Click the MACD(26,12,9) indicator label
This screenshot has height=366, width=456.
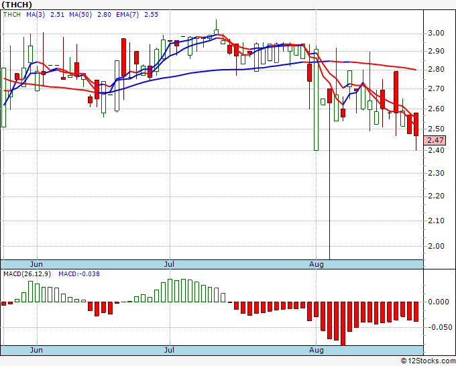[27, 274]
